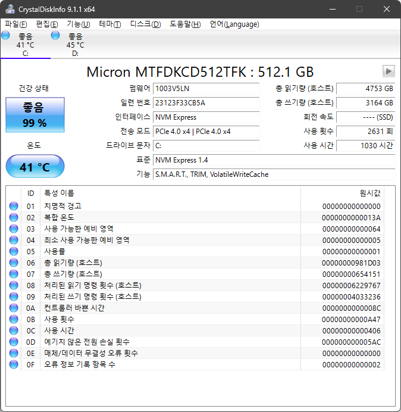This screenshot has height=412, width=401.
Task: Click the drive letter field C:
Action: 206,145
